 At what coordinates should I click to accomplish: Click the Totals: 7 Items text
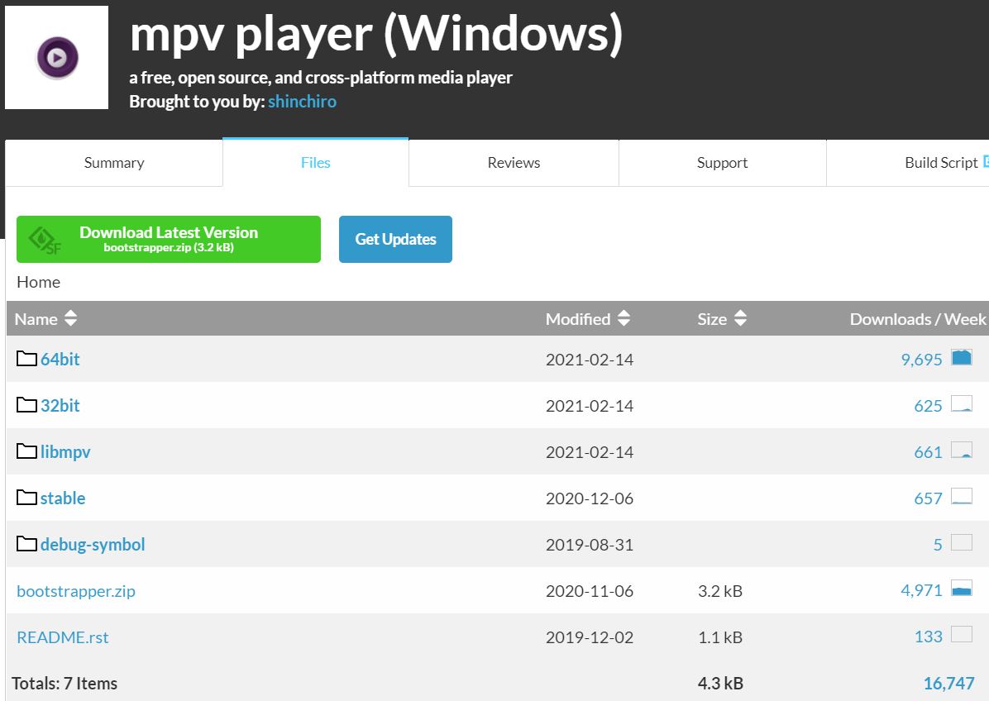[x=64, y=684]
